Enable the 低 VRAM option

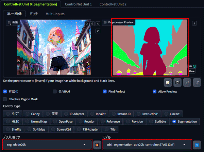click(x=55, y=91)
